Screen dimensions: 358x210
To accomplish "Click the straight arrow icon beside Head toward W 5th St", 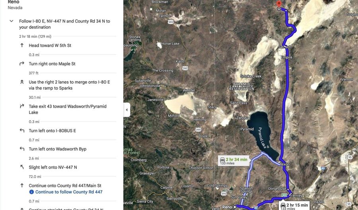I will [x=22, y=45].
